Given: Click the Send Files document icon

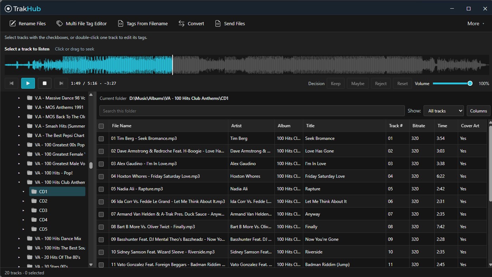Looking at the screenshot, I should [218, 24].
